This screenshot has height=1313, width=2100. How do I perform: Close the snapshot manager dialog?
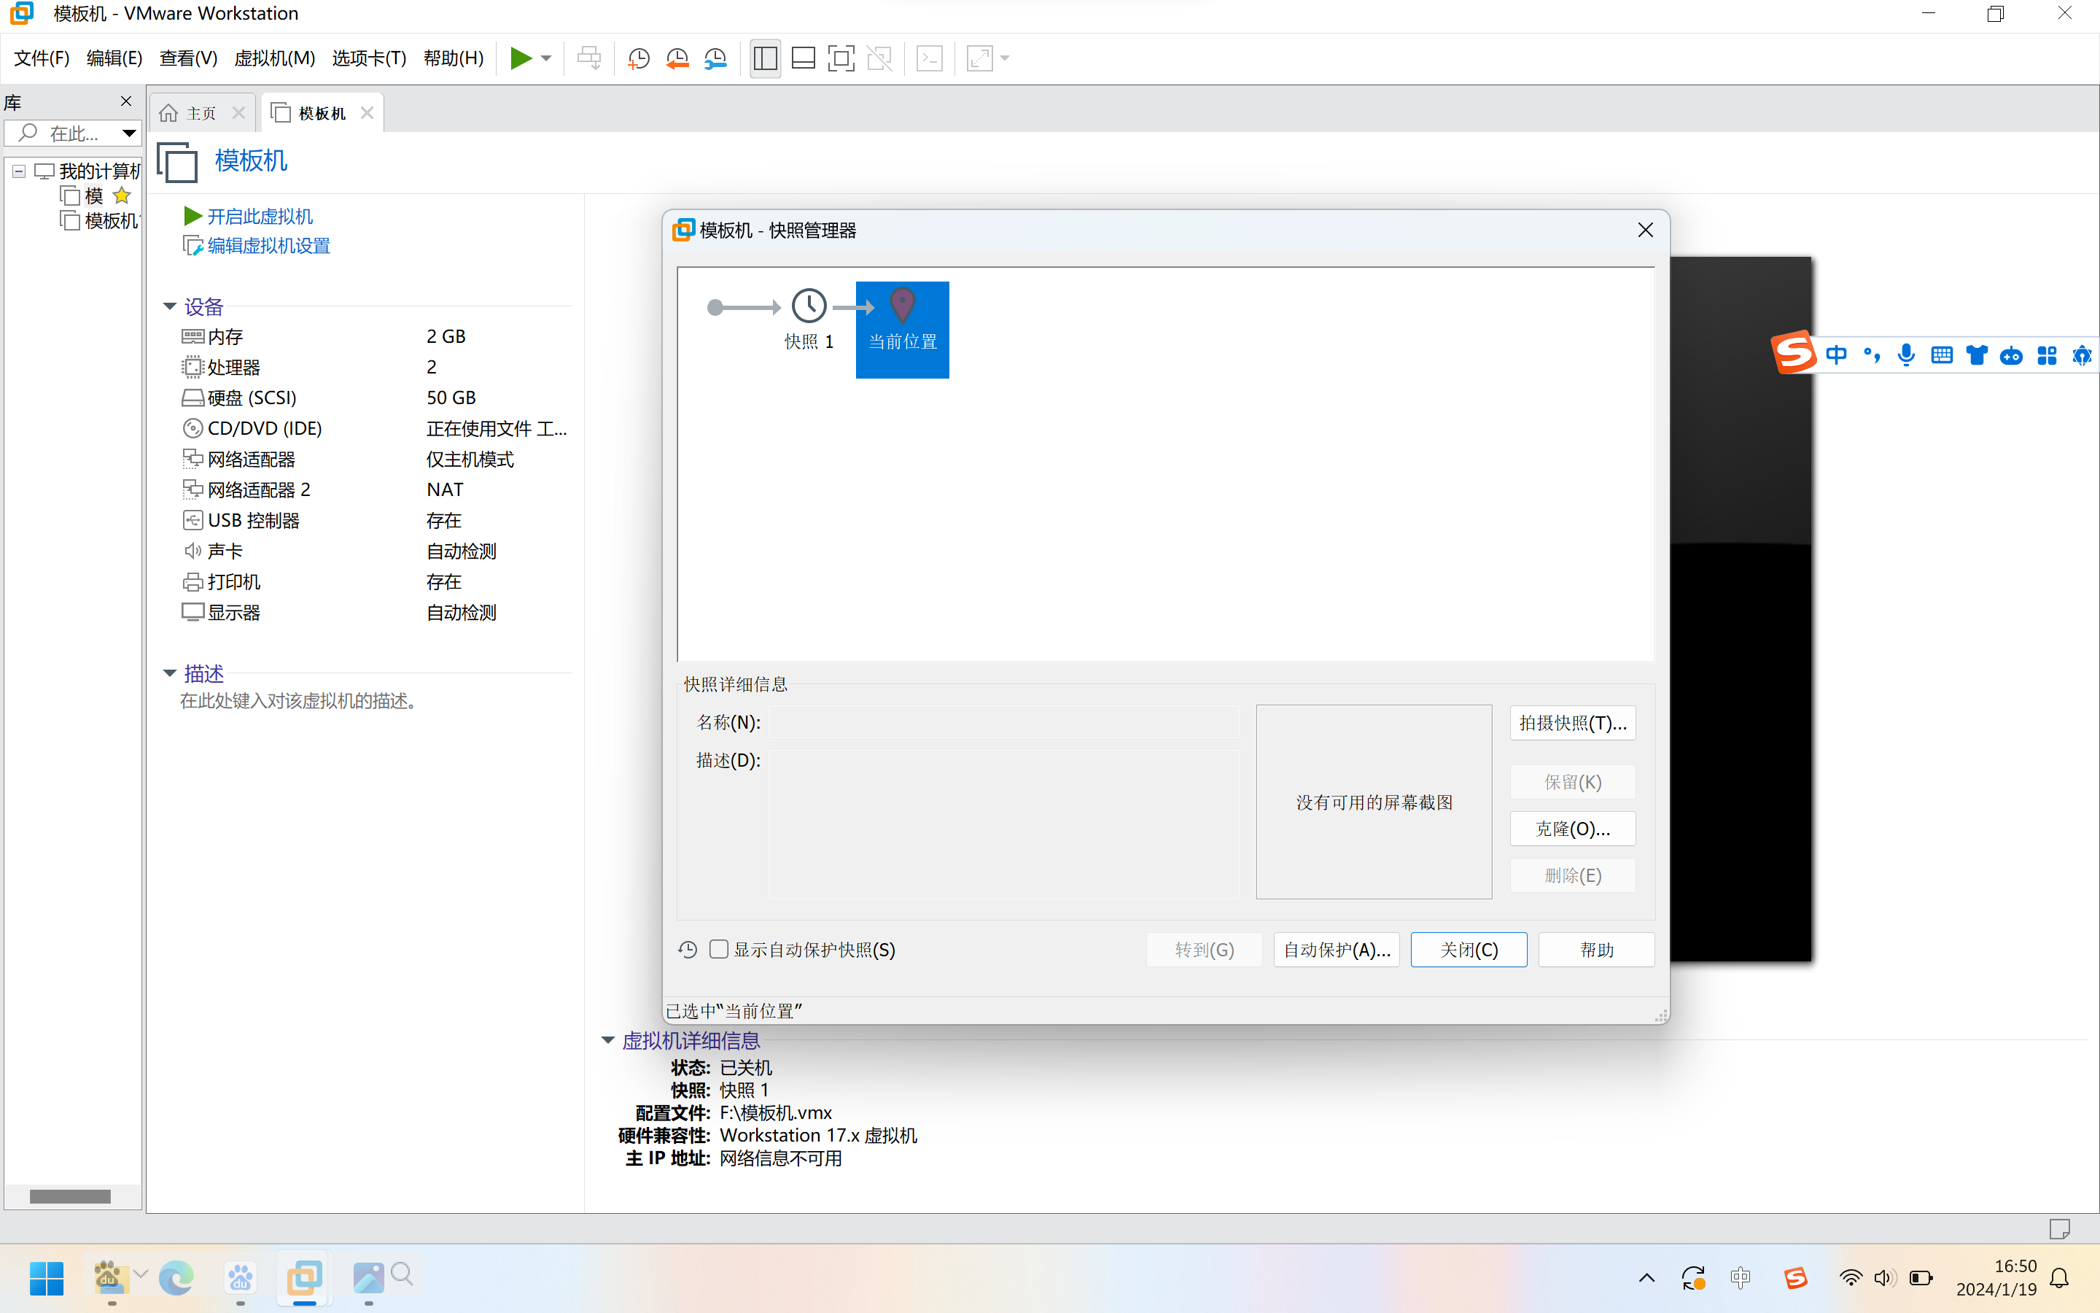coord(1645,230)
